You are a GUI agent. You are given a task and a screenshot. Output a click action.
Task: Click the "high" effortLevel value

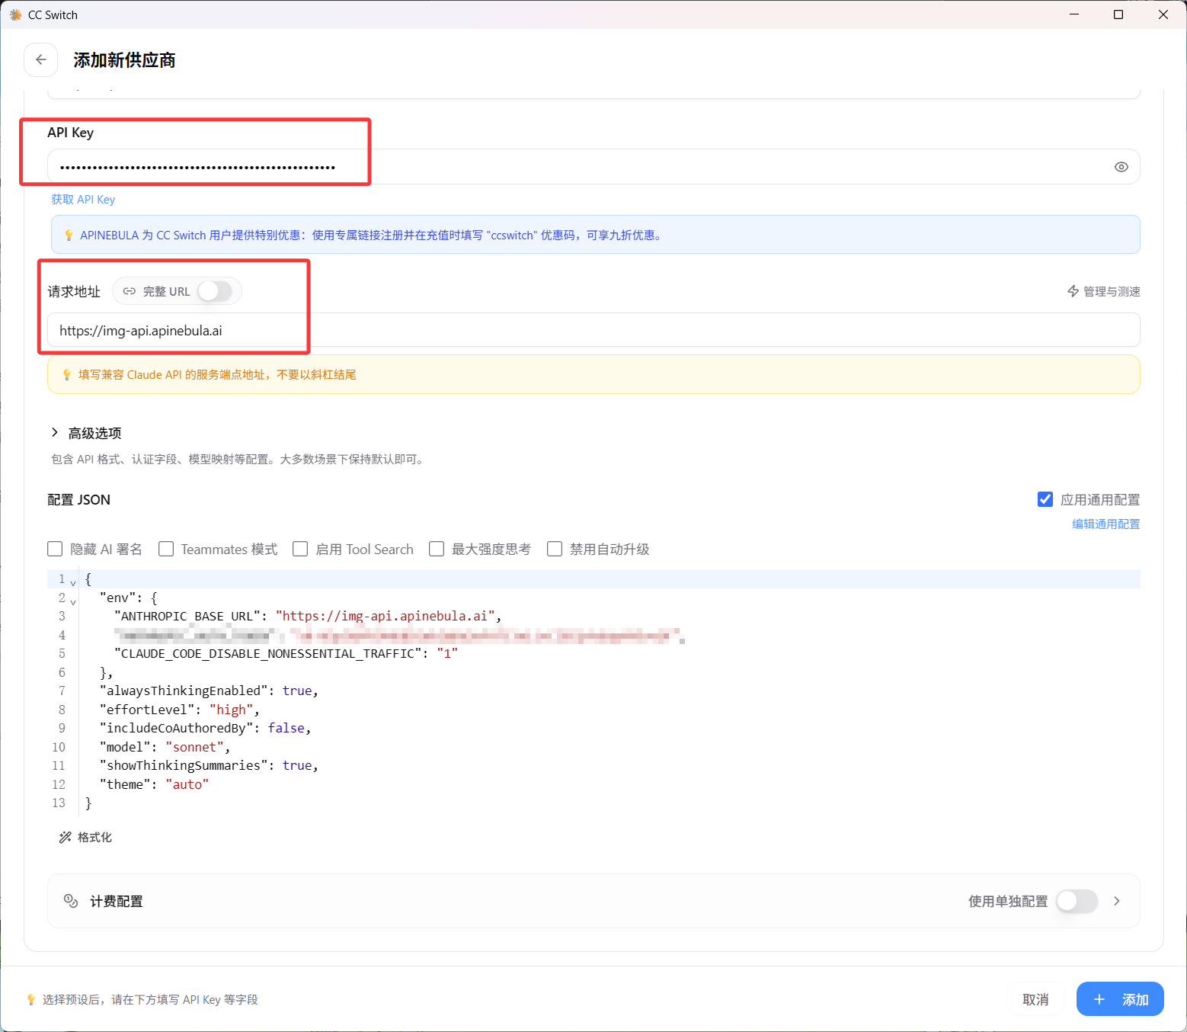232,710
